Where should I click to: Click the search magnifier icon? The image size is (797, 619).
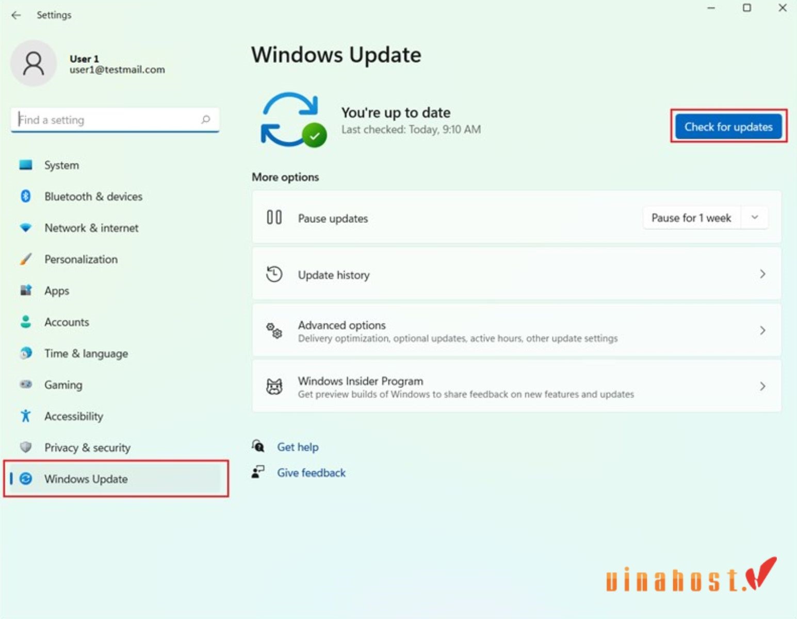205,120
